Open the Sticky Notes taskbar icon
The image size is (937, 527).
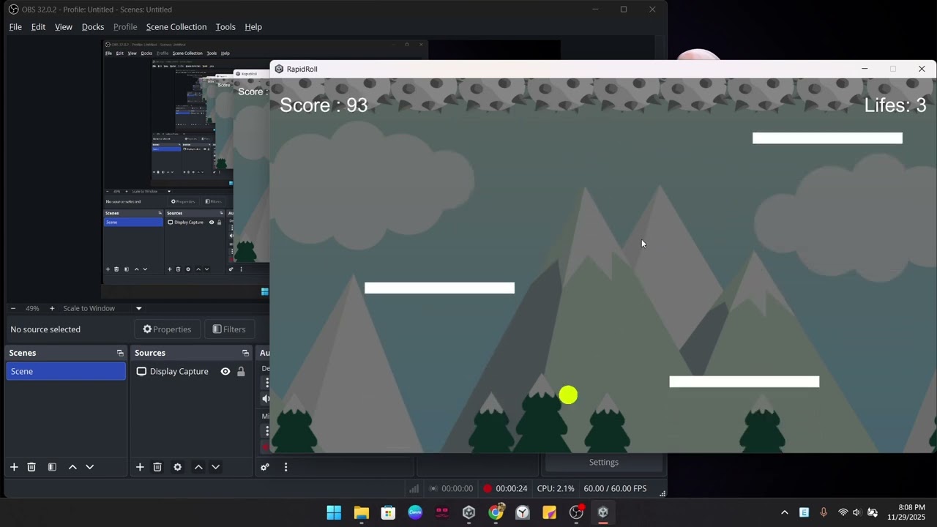pos(549,512)
